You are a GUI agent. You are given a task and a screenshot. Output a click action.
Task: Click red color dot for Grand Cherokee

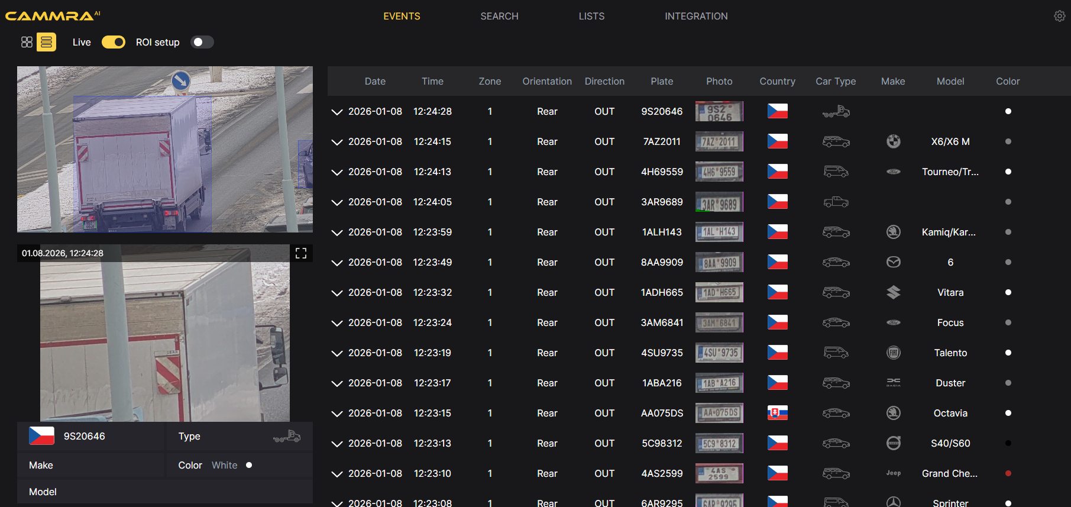1008,473
